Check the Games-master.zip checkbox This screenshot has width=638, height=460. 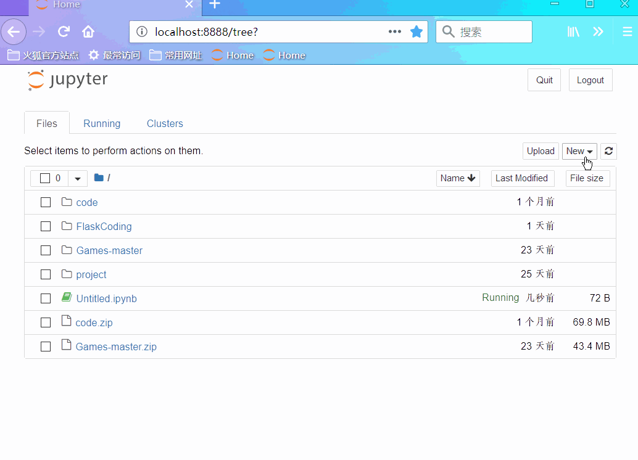coord(46,346)
